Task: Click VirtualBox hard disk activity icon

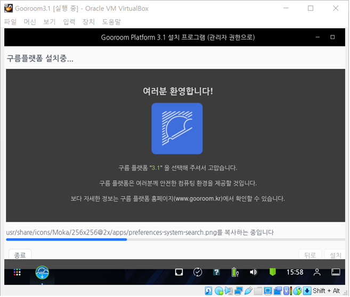Action: coord(208,291)
